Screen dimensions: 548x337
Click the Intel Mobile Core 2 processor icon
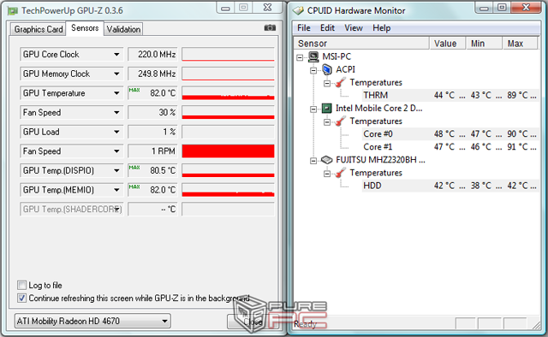(x=326, y=109)
